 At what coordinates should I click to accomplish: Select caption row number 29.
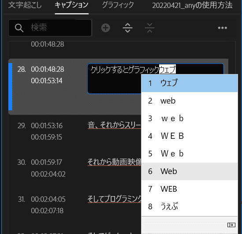[x=22, y=126]
